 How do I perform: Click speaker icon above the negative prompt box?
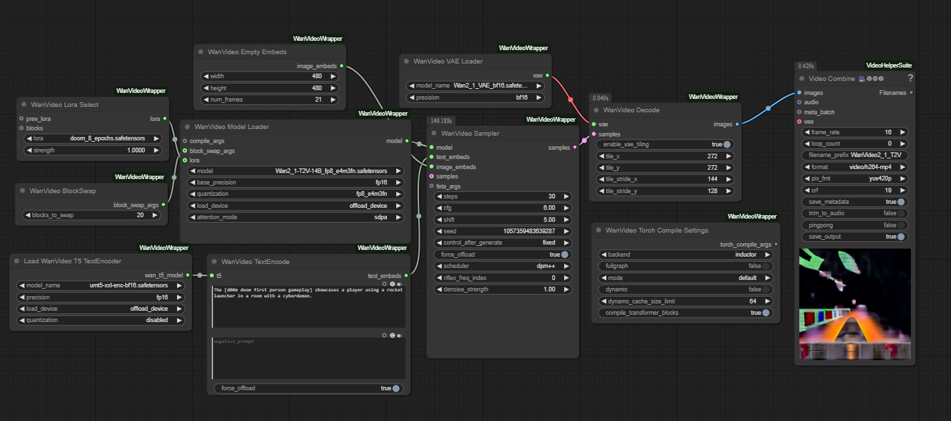(400, 335)
